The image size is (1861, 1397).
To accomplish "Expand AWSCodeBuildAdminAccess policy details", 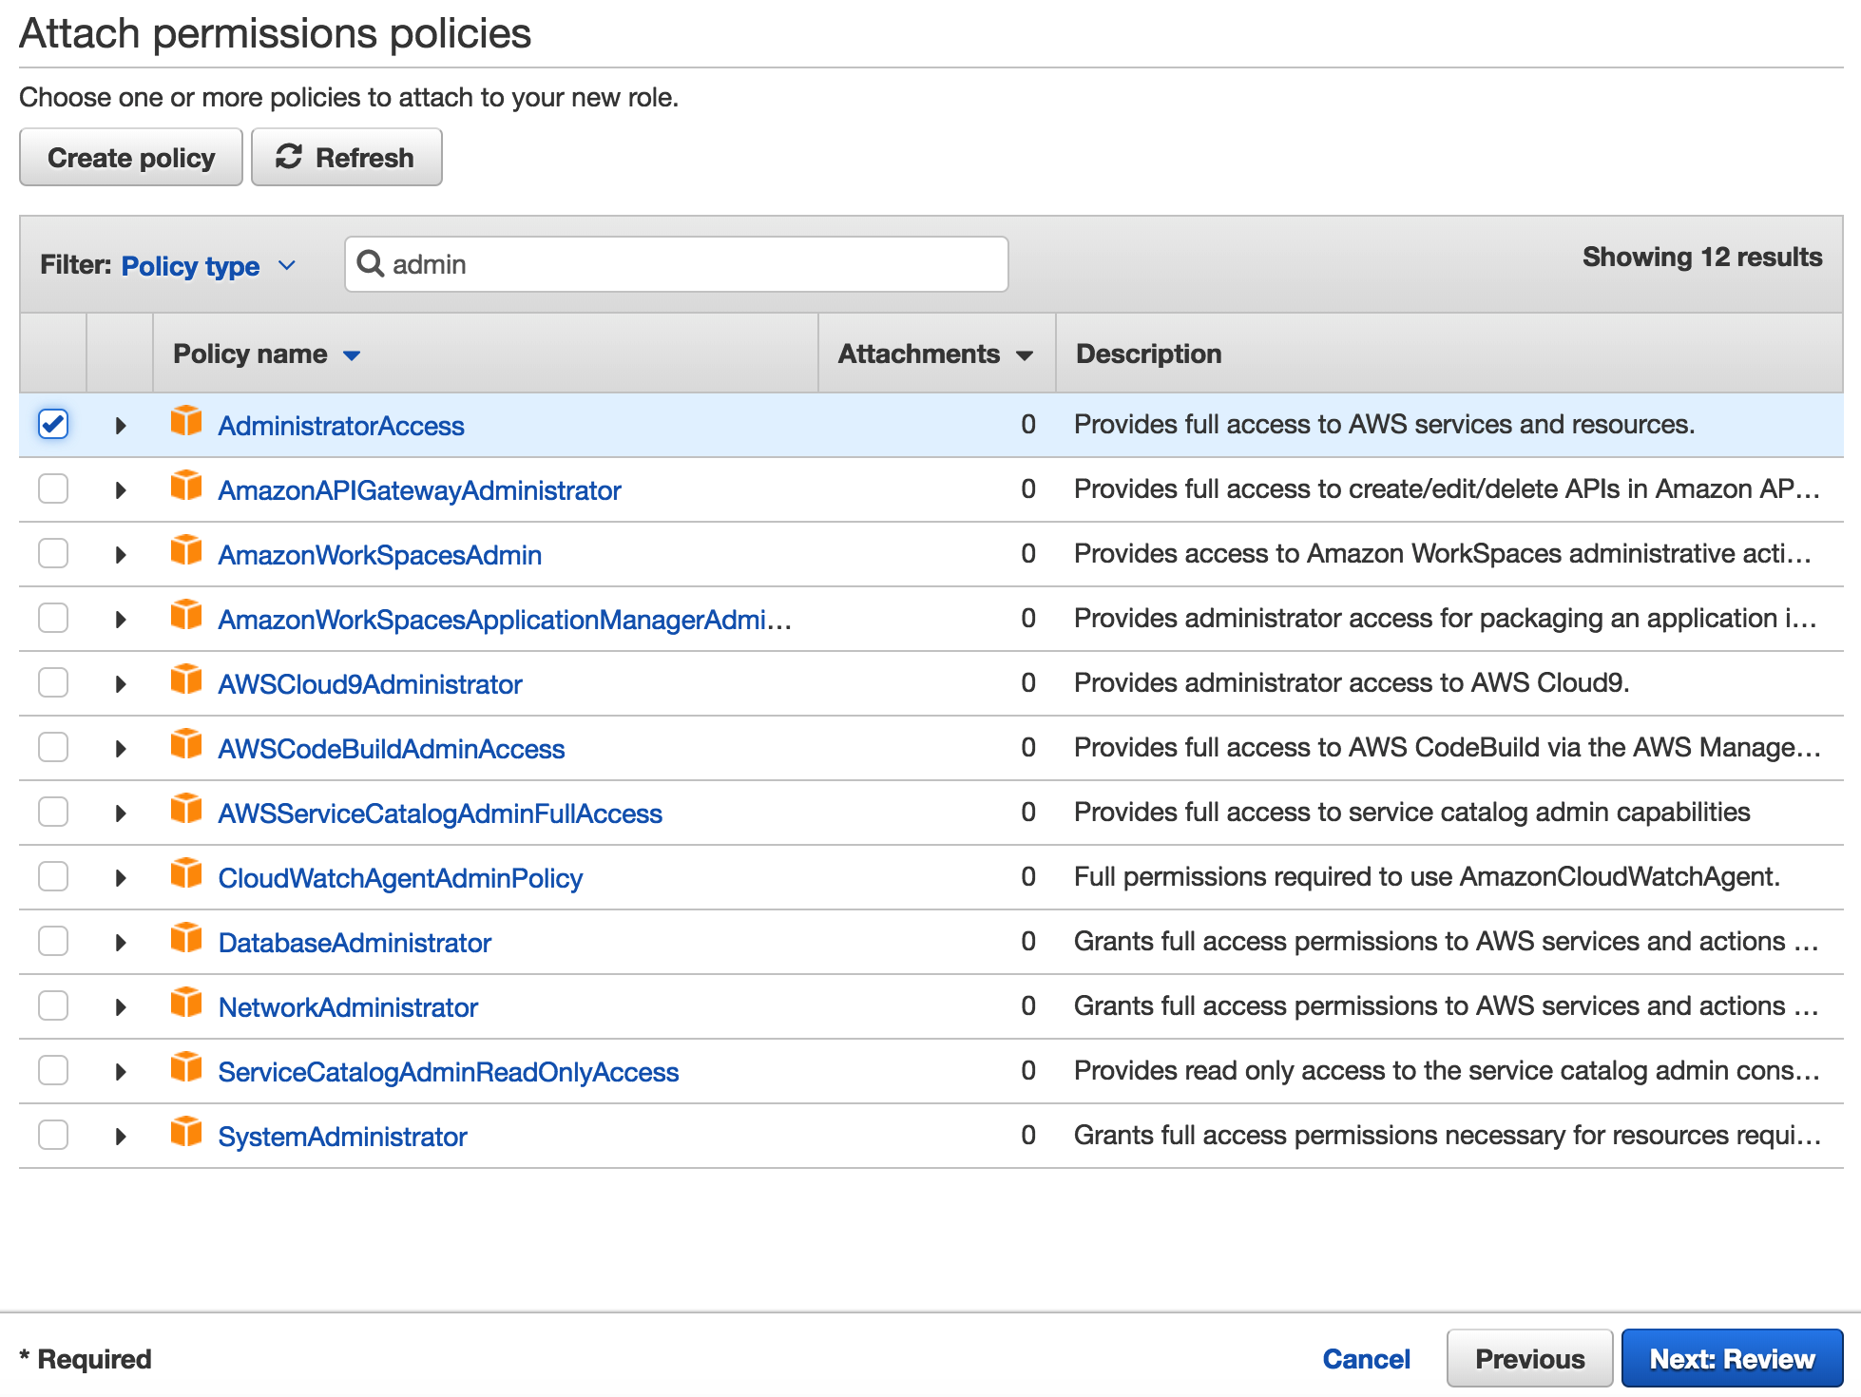I will (121, 749).
